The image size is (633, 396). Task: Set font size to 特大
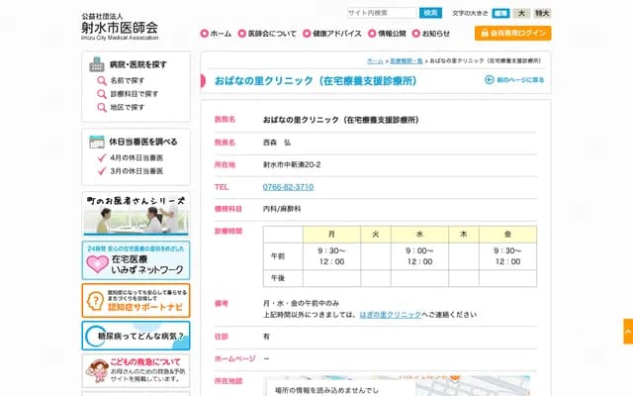click(x=542, y=13)
